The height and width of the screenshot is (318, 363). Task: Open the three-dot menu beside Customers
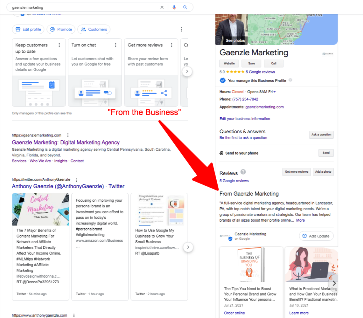click(x=181, y=29)
